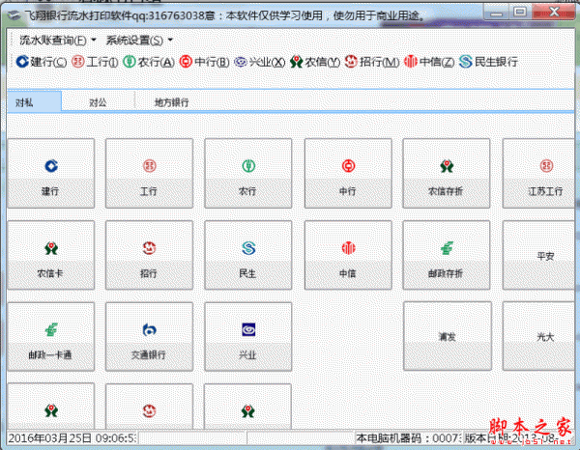Open the 兴业 tile
580x450 pixels.
(247, 337)
